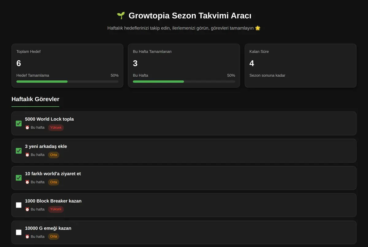Click alarm clock icon in 3 yeni arkadaş row
Viewport: 368px width, 247px height.
(27, 155)
